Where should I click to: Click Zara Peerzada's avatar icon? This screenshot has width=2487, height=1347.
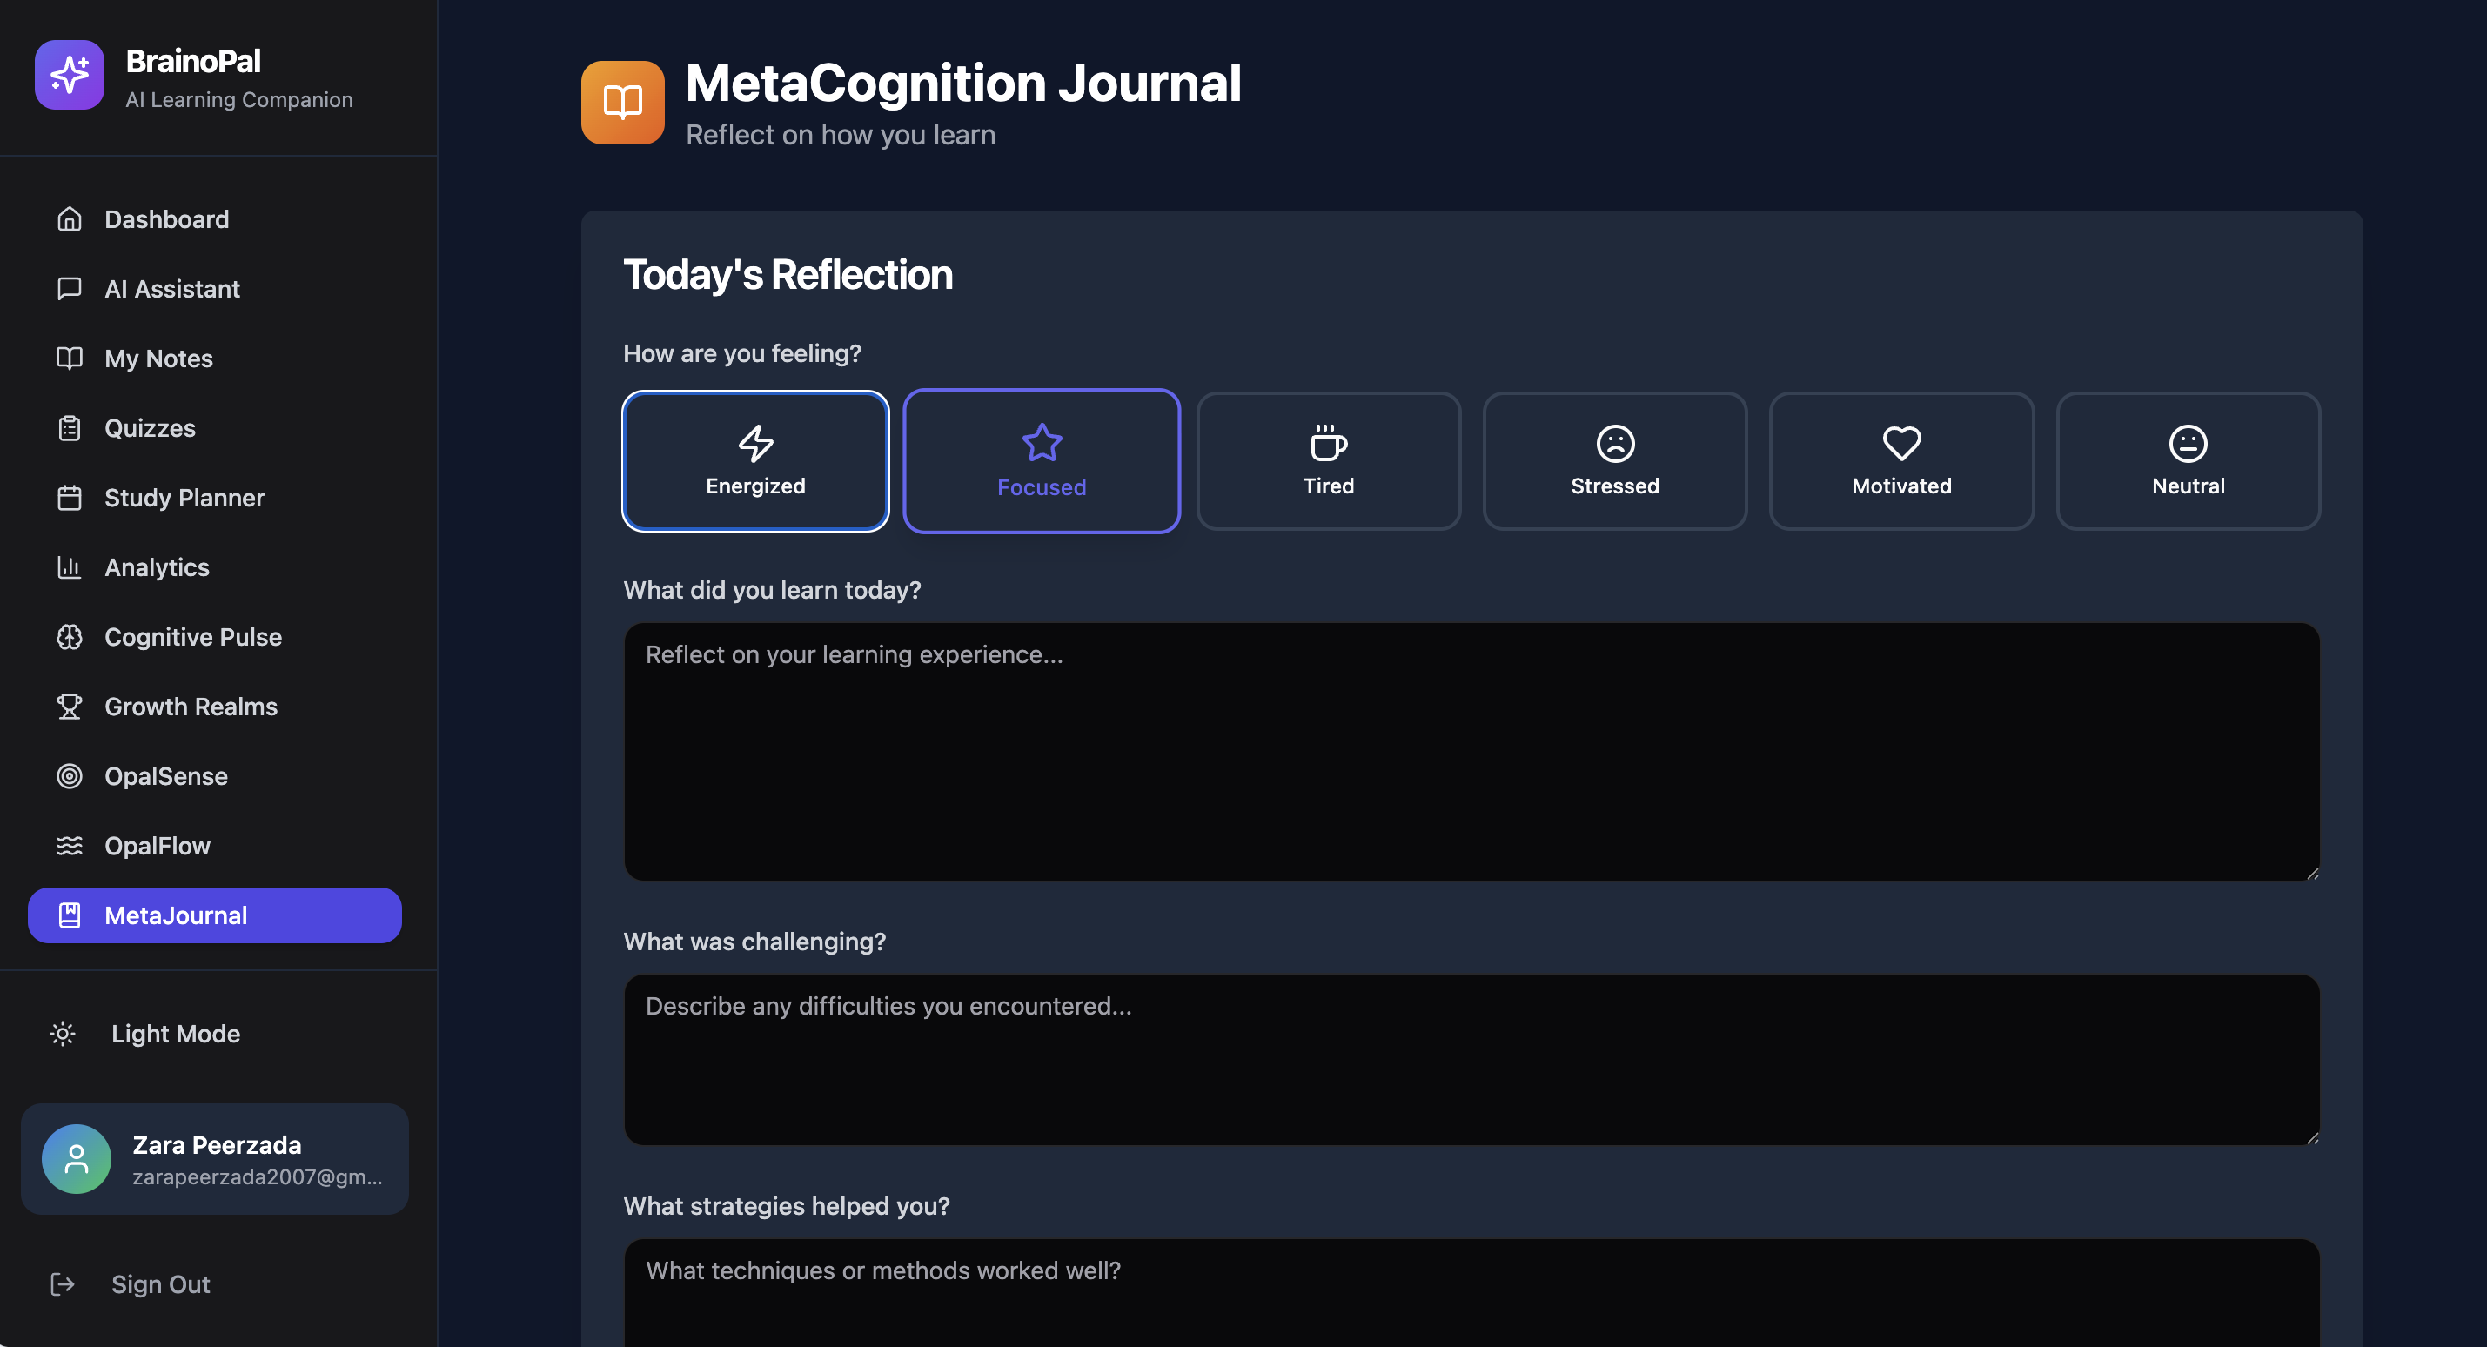click(77, 1158)
